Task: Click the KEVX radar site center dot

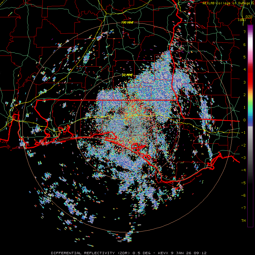Action: 127,127
